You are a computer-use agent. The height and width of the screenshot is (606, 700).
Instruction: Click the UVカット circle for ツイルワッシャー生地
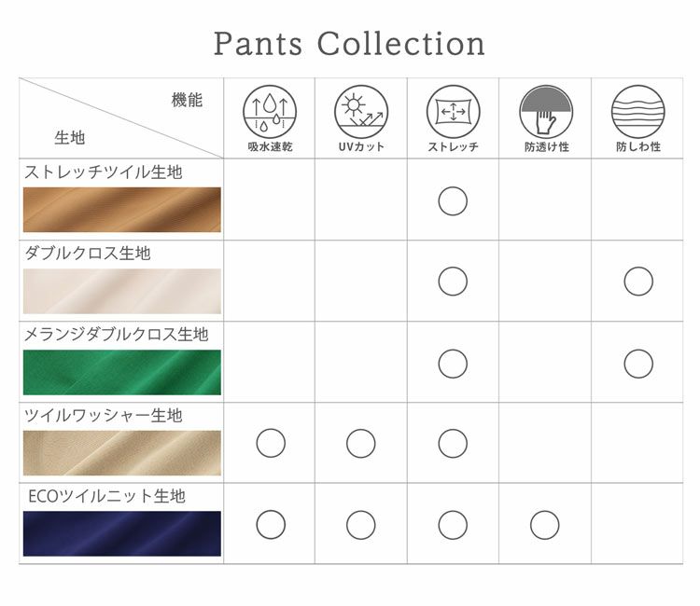[361, 444]
